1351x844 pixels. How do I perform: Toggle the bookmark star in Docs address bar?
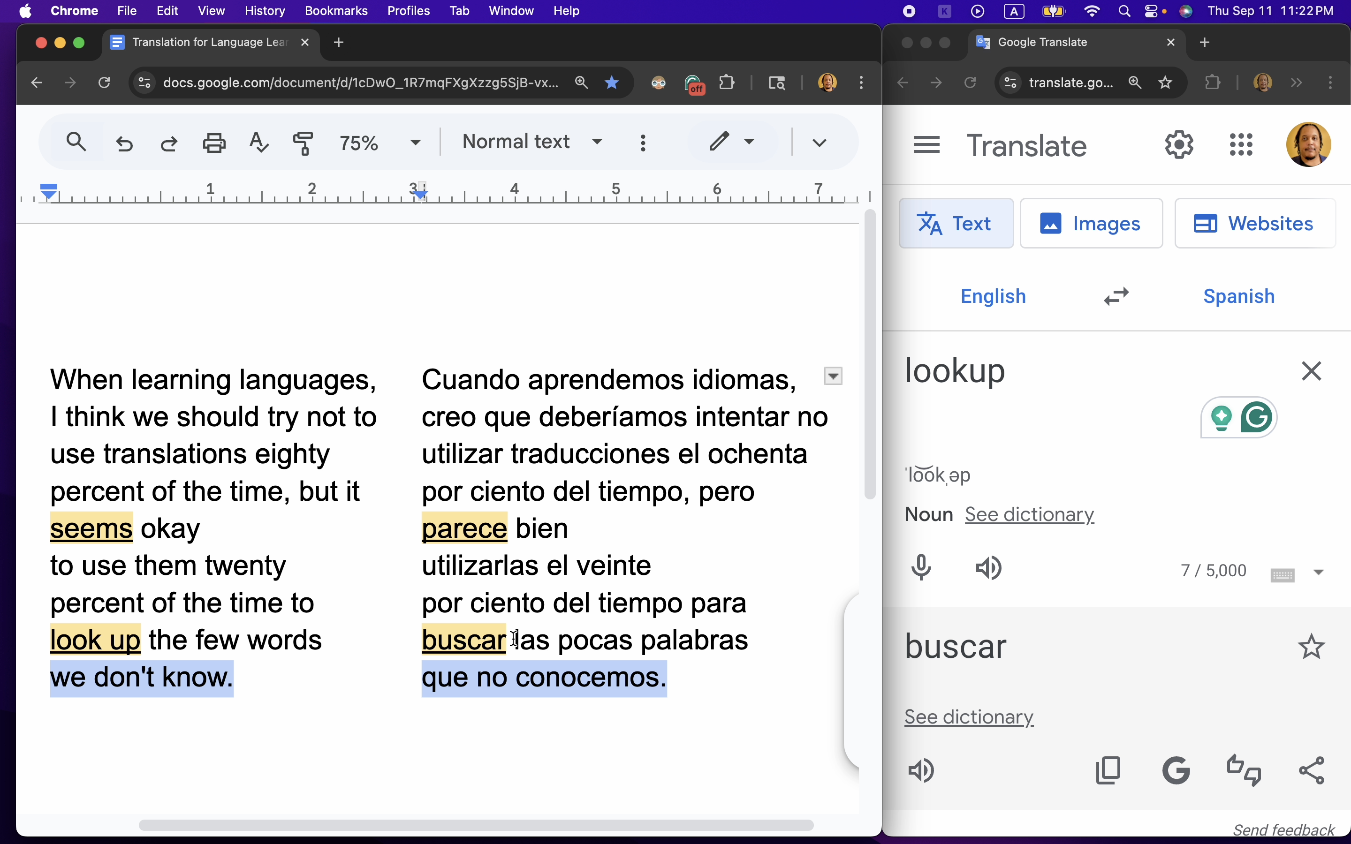(612, 83)
